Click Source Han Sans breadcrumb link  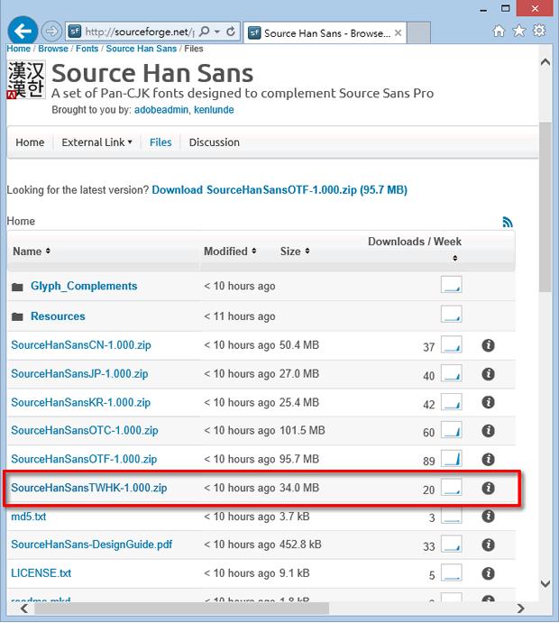(141, 49)
